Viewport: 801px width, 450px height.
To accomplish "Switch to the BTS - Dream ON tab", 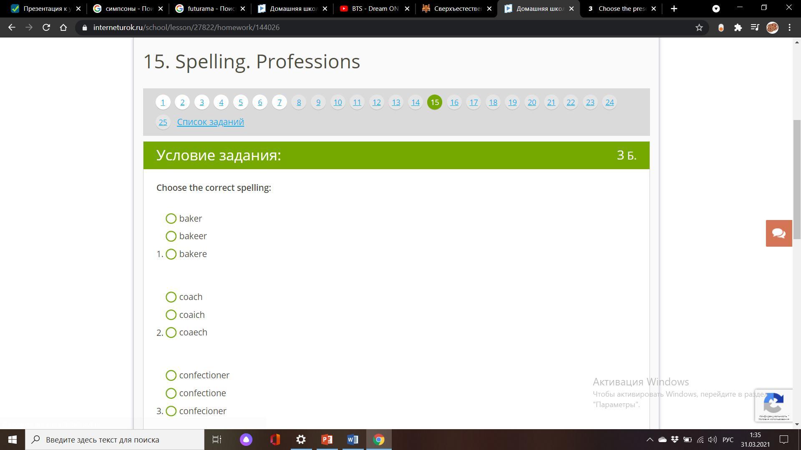I will tap(375, 9).
